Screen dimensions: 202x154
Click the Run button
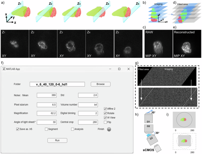click(x=58, y=140)
